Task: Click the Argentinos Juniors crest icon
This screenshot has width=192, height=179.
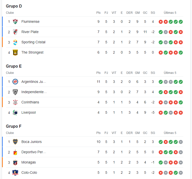Action: coord(15,82)
